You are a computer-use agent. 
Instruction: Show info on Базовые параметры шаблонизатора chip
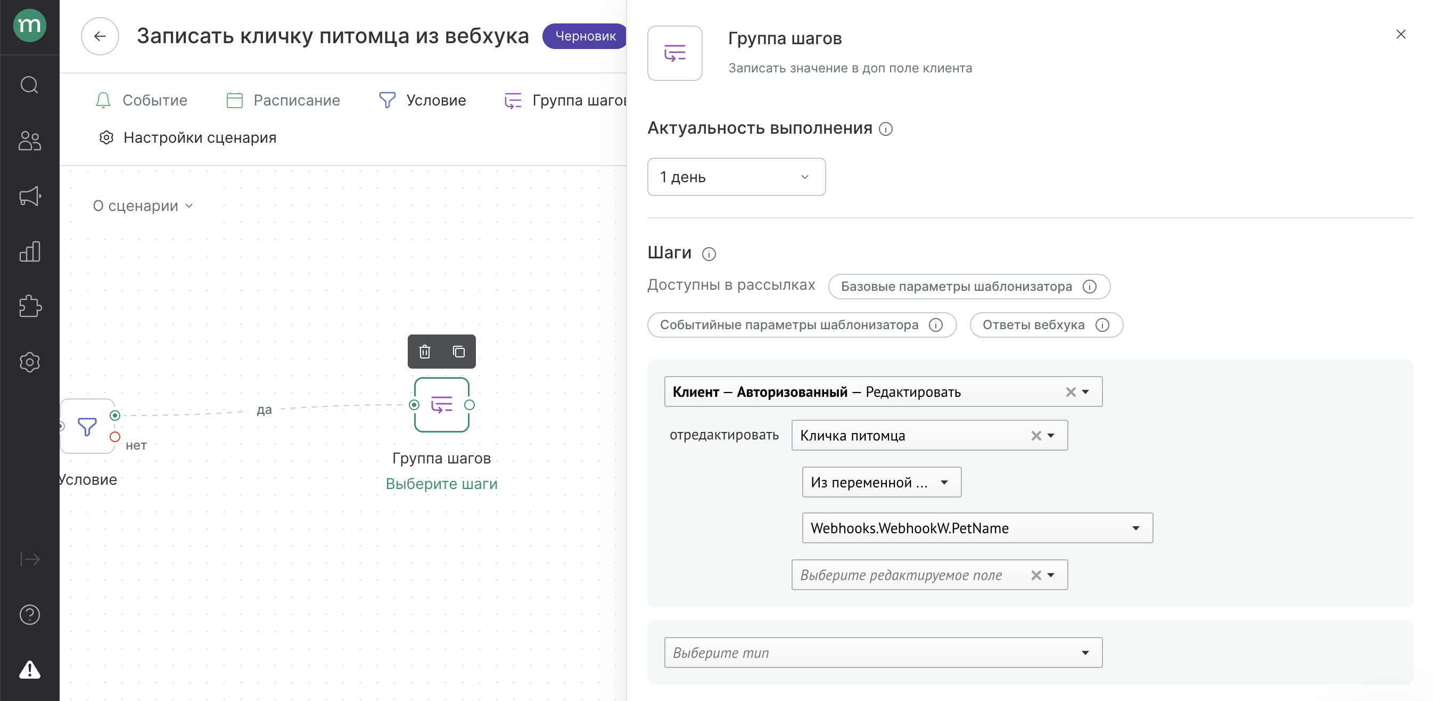tap(1089, 287)
